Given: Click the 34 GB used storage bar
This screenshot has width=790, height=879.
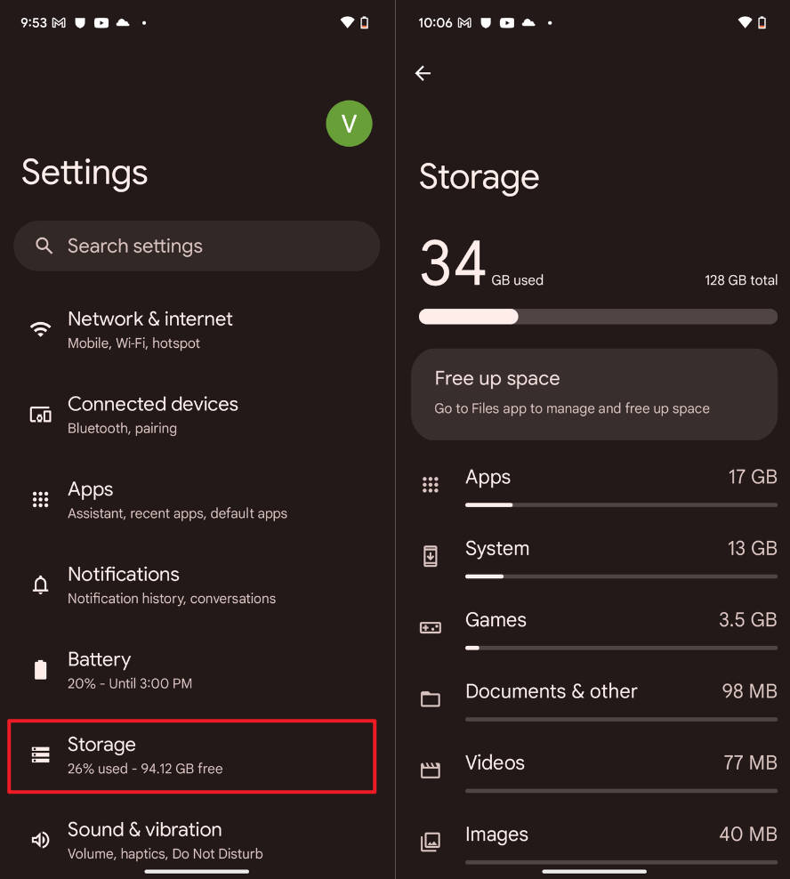Looking at the screenshot, I should [x=598, y=317].
